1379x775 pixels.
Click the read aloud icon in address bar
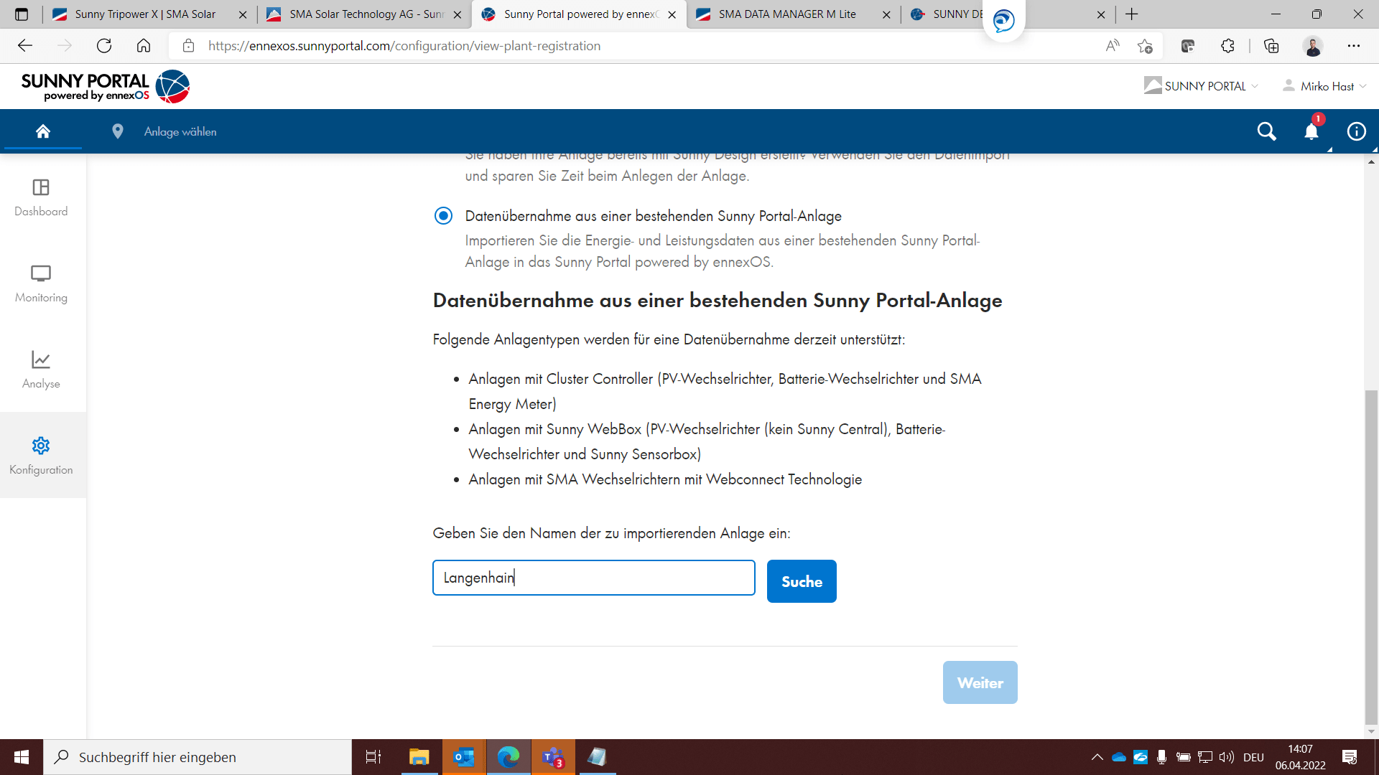point(1113,46)
